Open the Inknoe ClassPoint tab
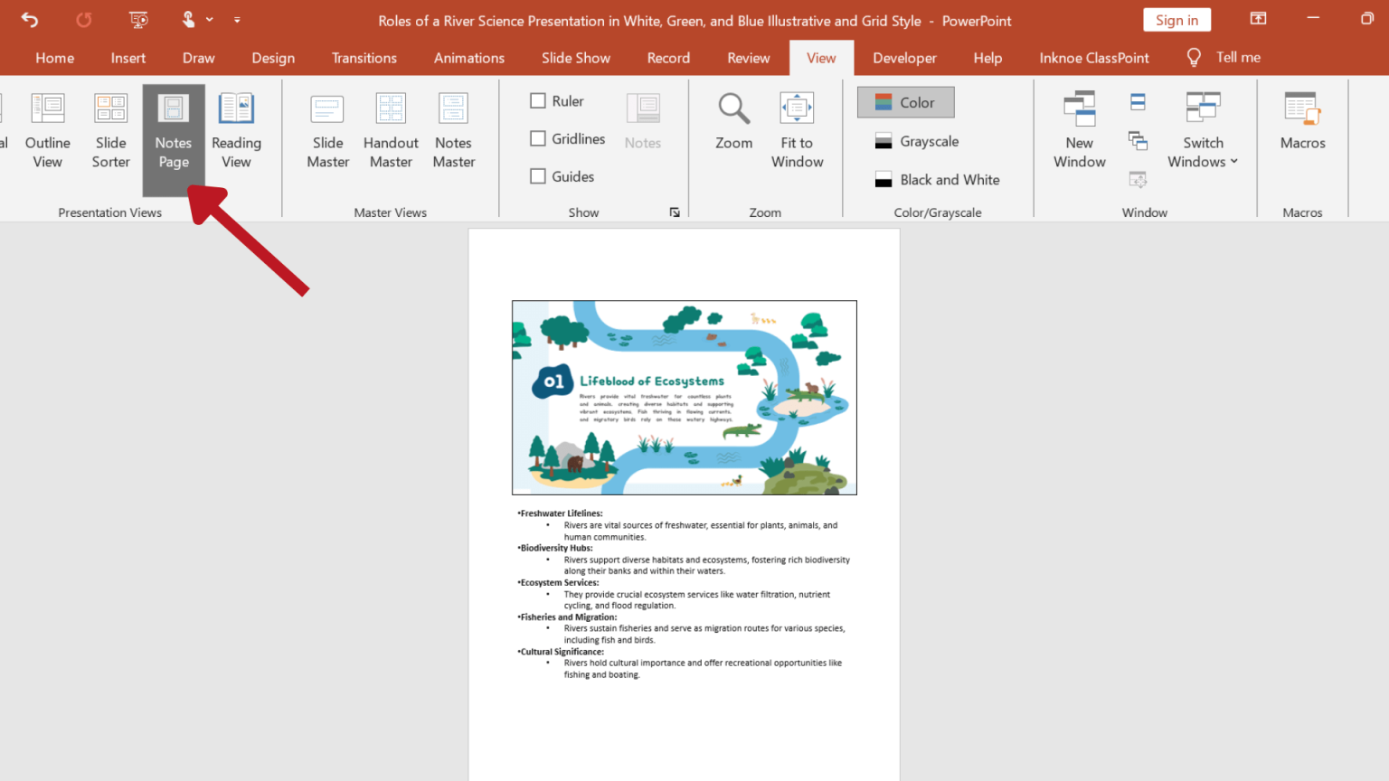This screenshot has width=1389, height=781. point(1094,57)
